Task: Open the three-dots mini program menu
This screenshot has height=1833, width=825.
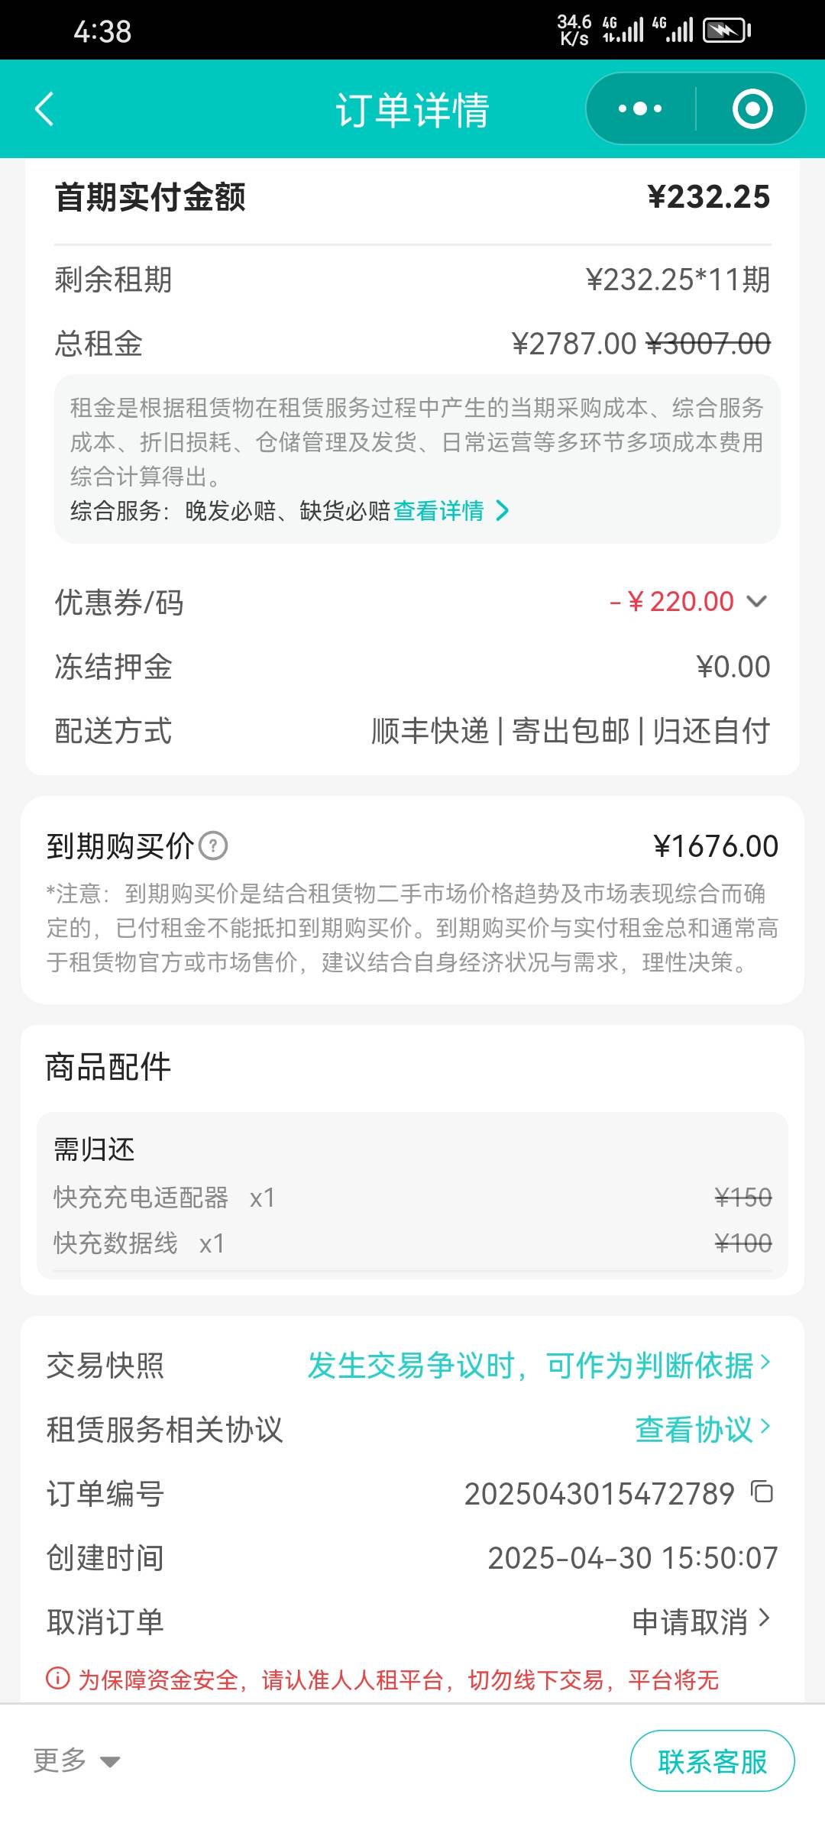Action: [x=640, y=108]
